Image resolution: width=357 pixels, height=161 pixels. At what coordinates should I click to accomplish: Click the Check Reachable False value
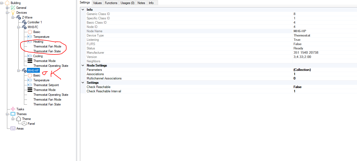(x=297, y=87)
